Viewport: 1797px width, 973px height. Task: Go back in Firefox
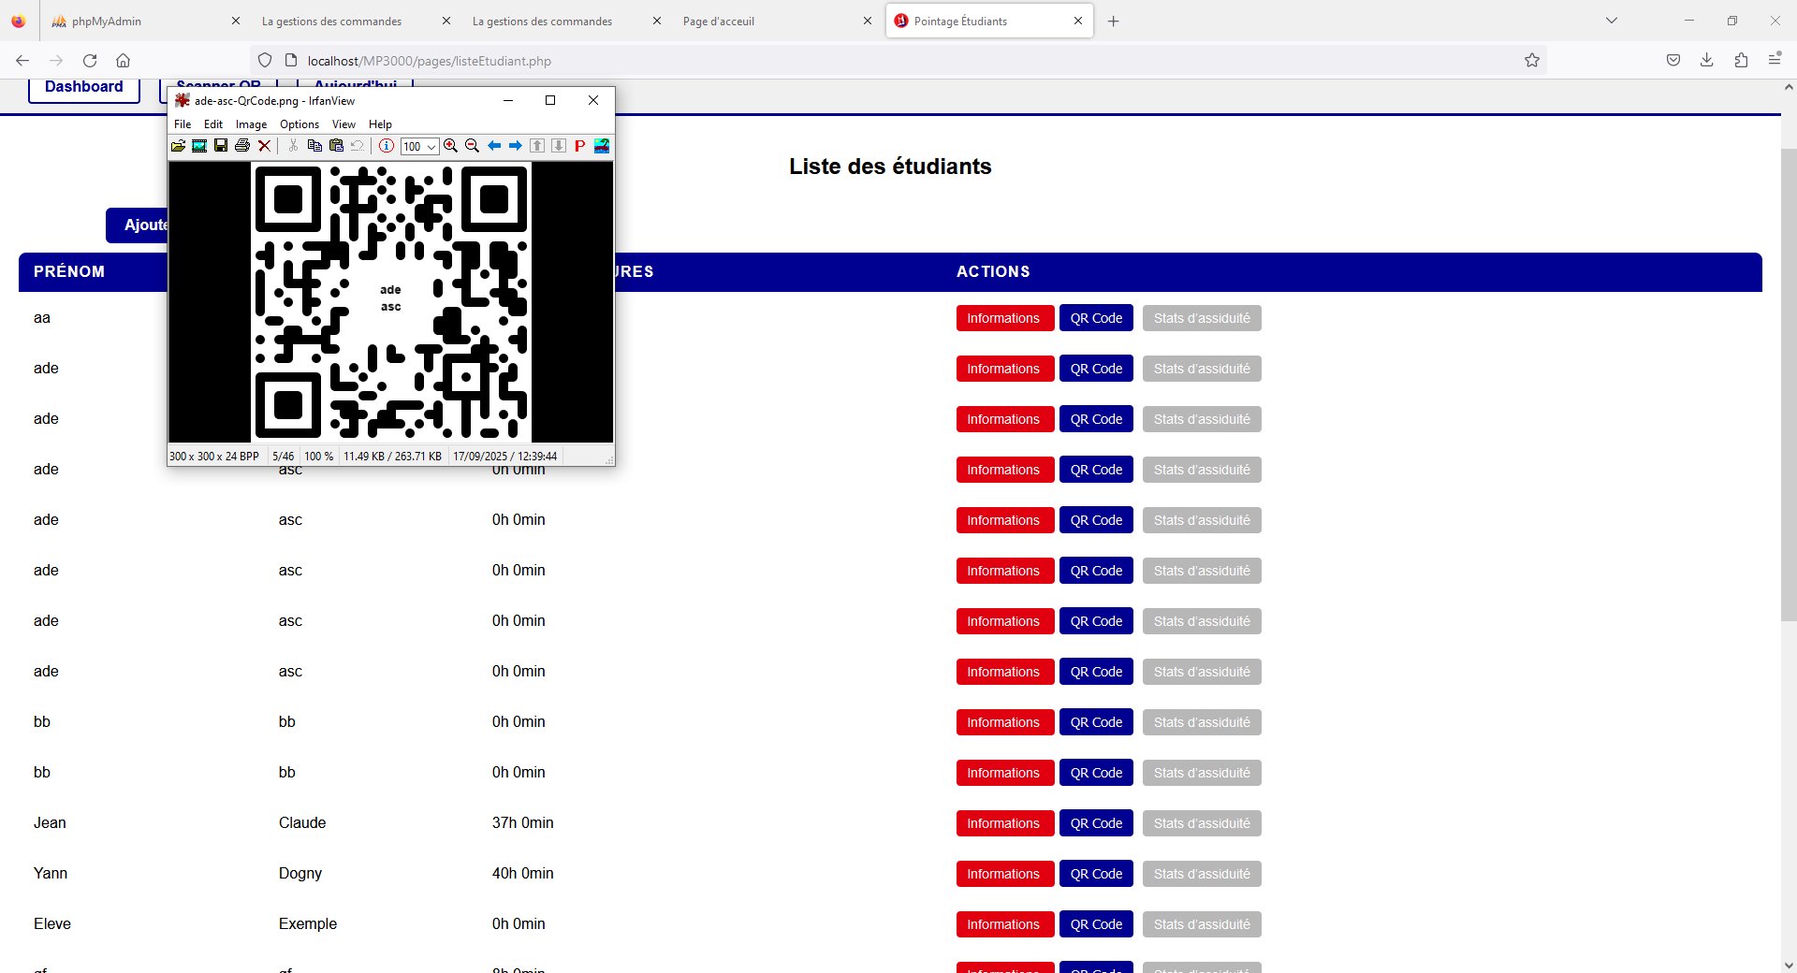click(x=22, y=60)
